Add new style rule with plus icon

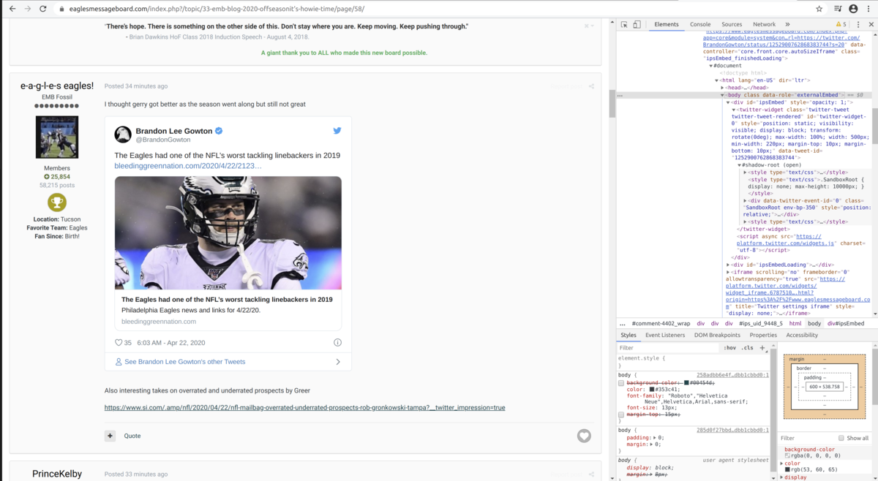coord(762,348)
